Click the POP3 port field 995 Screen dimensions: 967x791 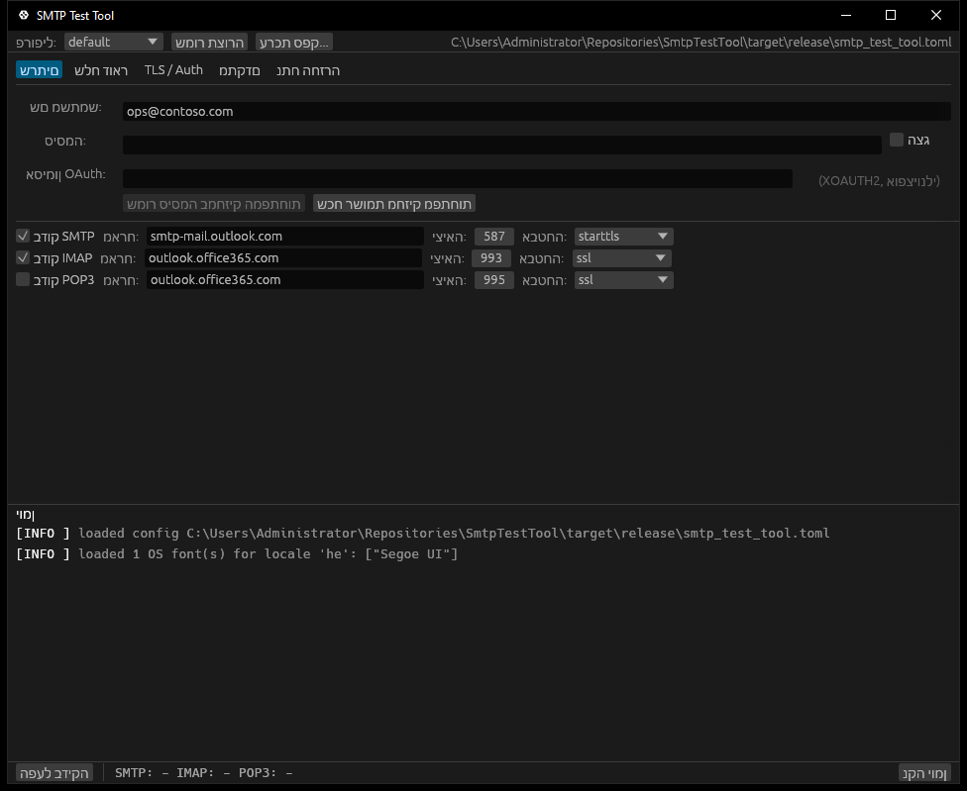click(x=494, y=280)
